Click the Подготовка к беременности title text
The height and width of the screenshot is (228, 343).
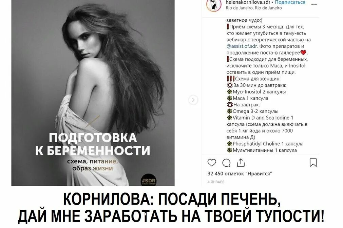click(x=93, y=144)
